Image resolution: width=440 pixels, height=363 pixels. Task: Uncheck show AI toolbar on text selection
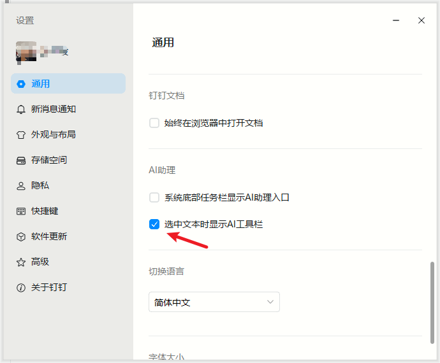pos(154,224)
